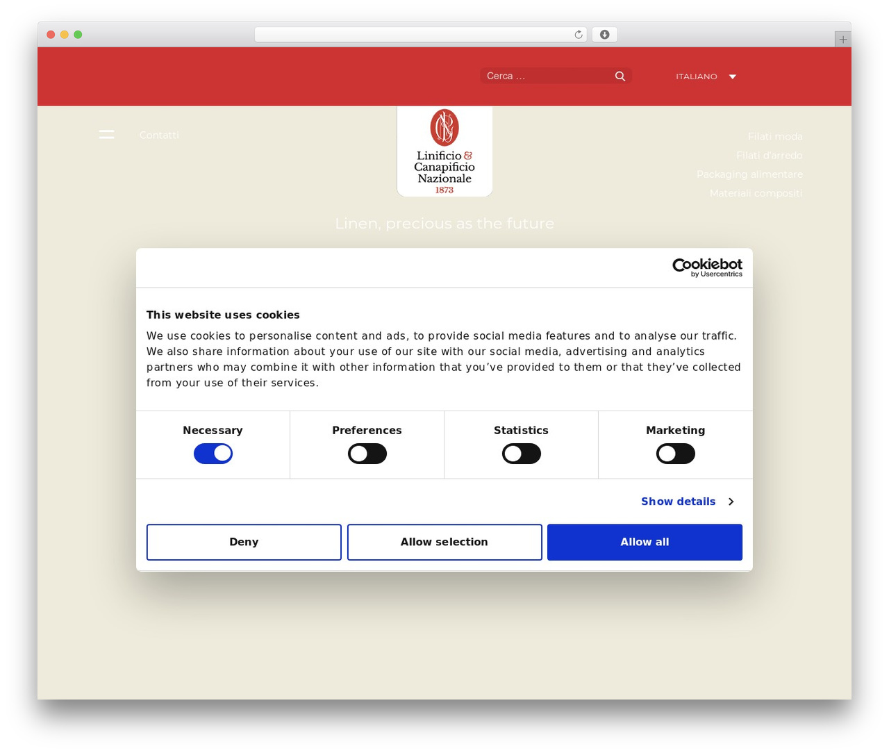Go to Packaging alimentare section
Screen dimensions: 889x753
point(749,174)
